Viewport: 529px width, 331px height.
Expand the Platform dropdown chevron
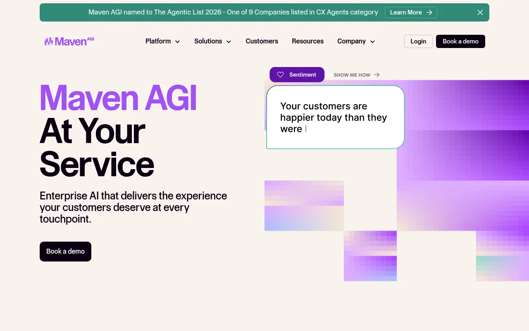(x=177, y=42)
